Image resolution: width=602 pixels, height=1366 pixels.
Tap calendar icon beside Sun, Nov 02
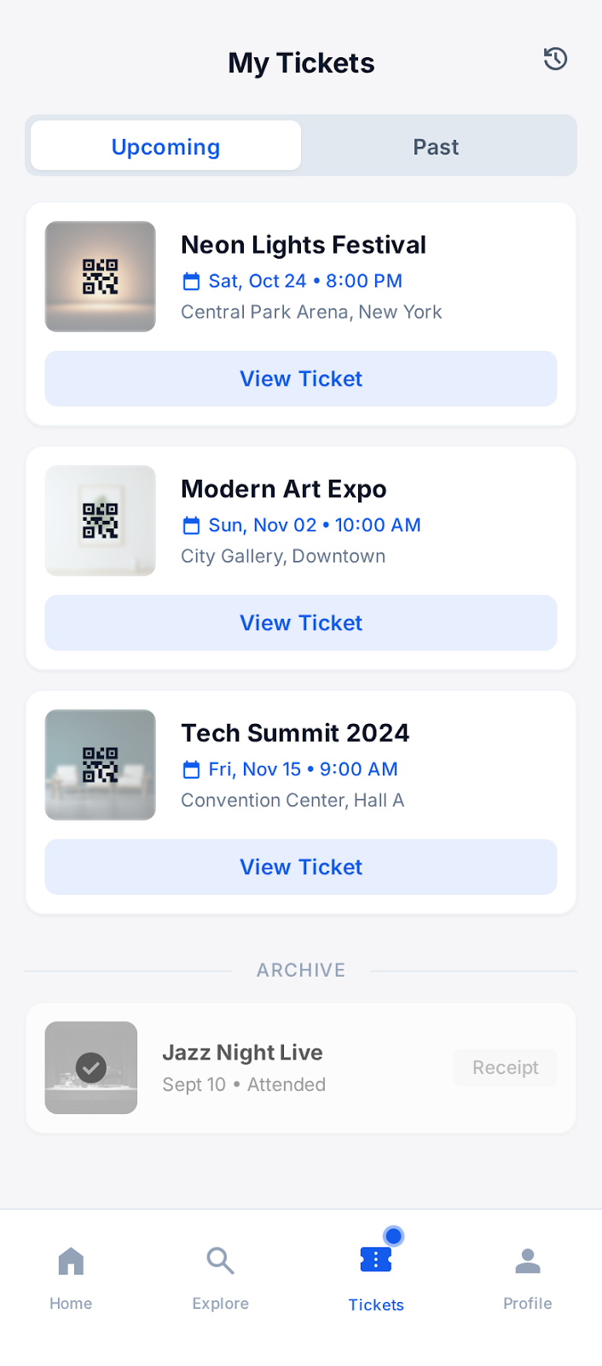[192, 526]
